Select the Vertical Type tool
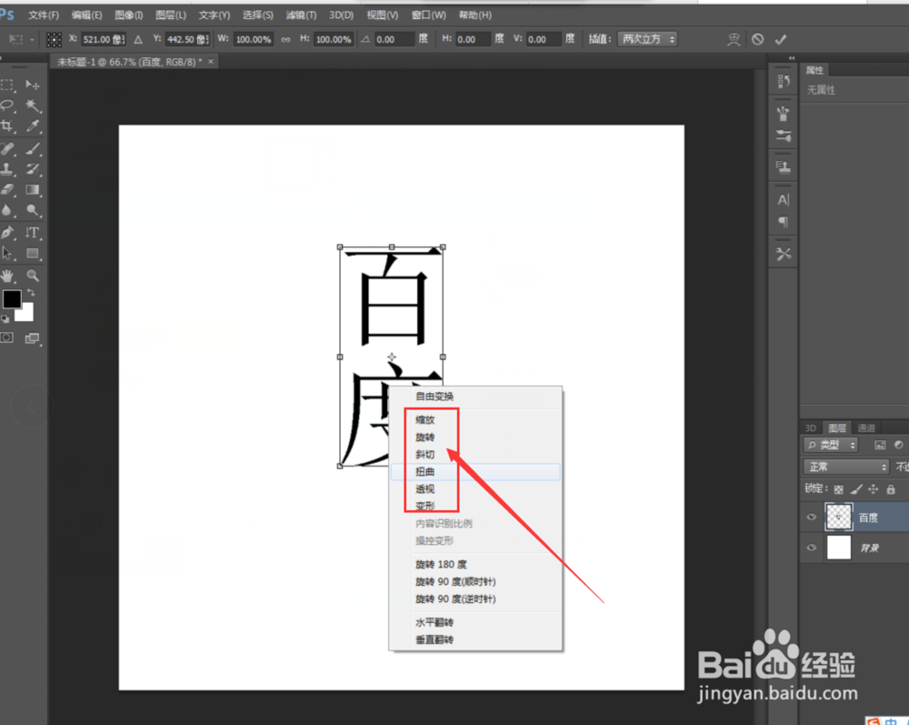Viewport: 909px width, 725px height. [33, 233]
